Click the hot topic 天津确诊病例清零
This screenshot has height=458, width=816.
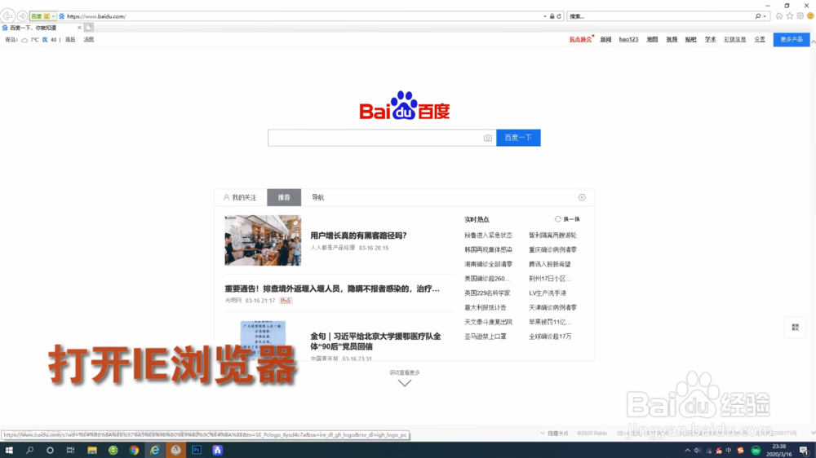(x=552, y=308)
